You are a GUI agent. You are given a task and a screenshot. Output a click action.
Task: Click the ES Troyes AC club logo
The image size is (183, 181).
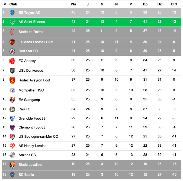[x=12, y=12]
